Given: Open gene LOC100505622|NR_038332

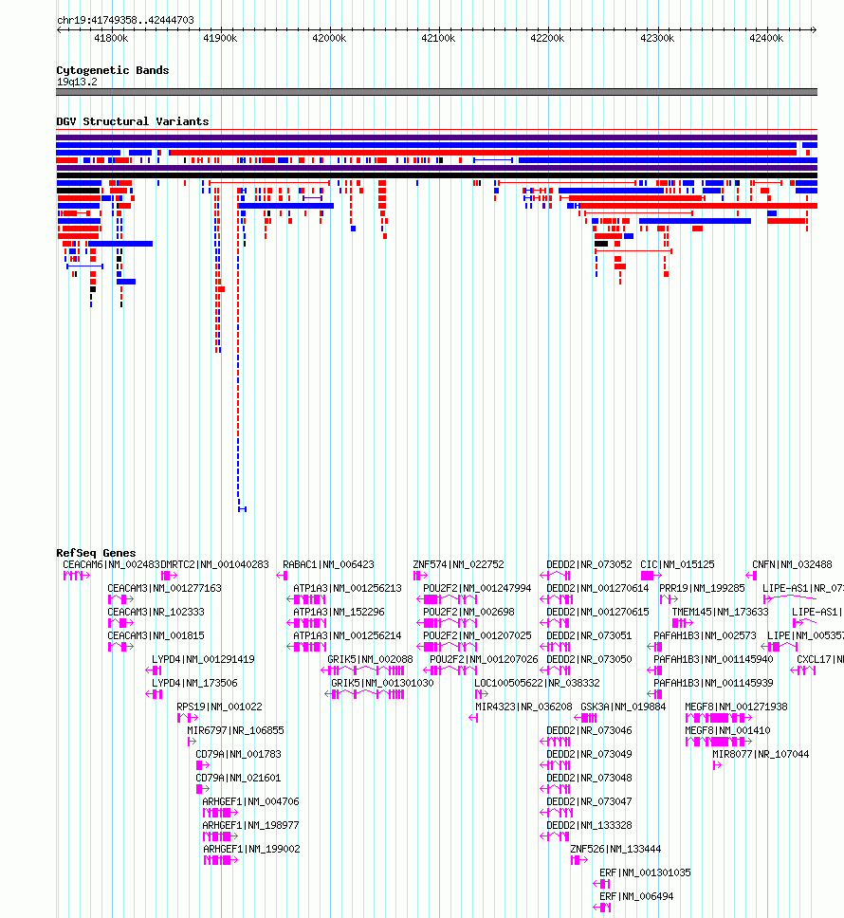Looking at the screenshot, I should (537, 683).
